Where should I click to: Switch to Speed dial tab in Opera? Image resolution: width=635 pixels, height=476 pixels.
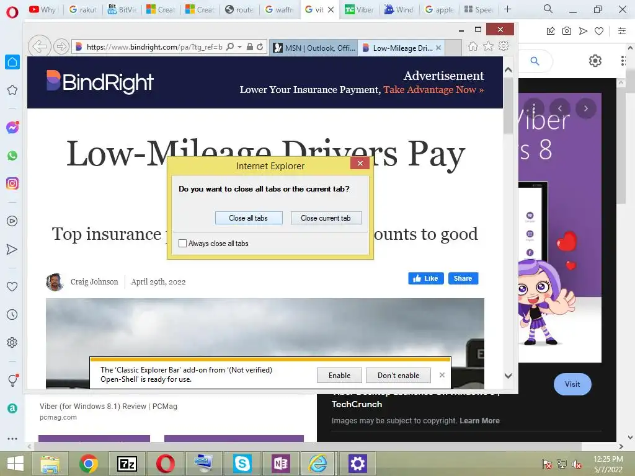point(478,9)
